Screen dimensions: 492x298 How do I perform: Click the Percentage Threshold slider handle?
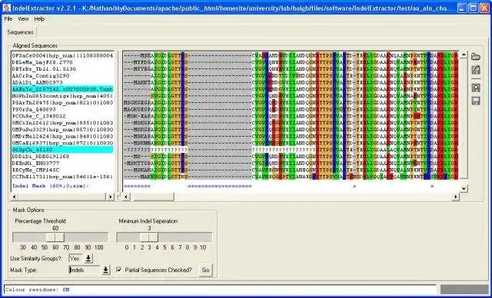point(55,237)
